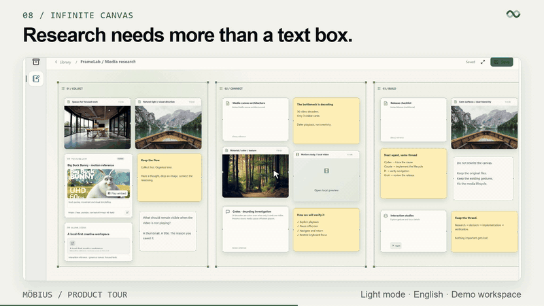
Task: Click the drag handle of 03 / BUILD
Action: (x=379, y=88)
